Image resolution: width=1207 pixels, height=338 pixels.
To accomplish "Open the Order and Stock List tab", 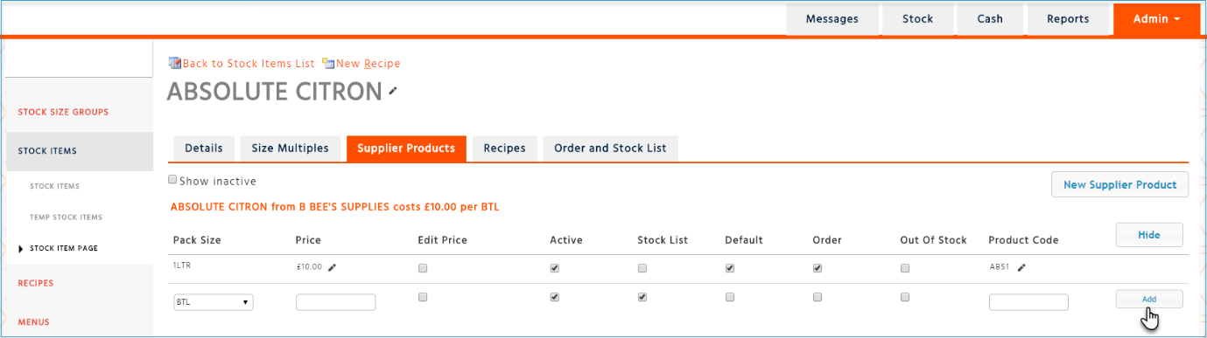I will coord(610,148).
